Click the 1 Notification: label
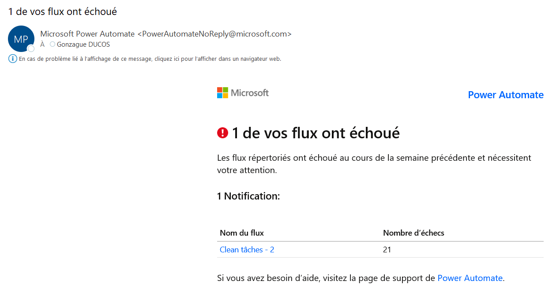The height and width of the screenshot is (292, 545). pyautogui.click(x=248, y=196)
